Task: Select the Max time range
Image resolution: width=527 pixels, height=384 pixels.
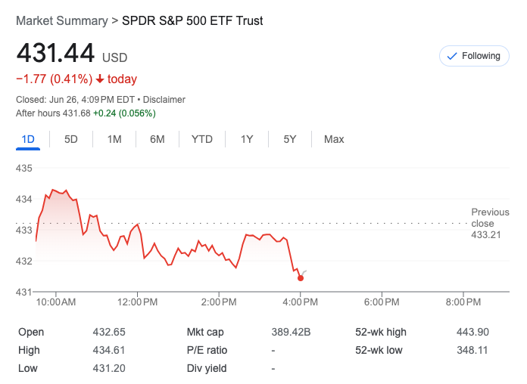Action: coord(334,139)
